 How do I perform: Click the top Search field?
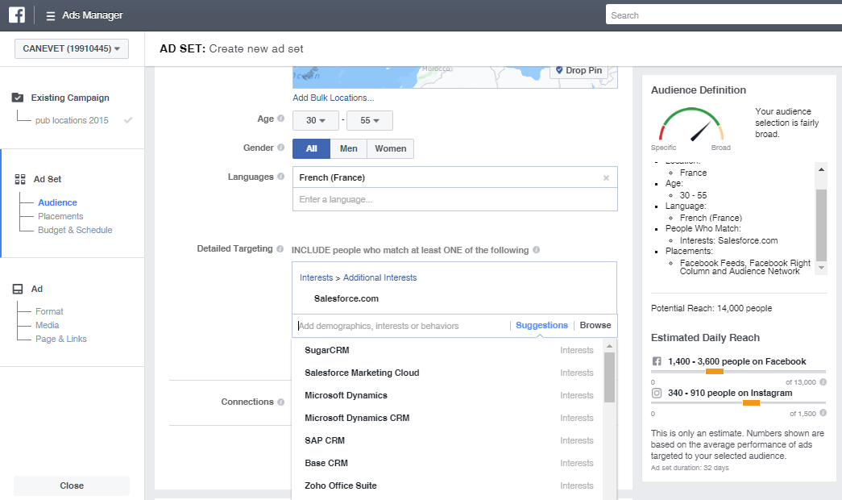click(724, 15)
